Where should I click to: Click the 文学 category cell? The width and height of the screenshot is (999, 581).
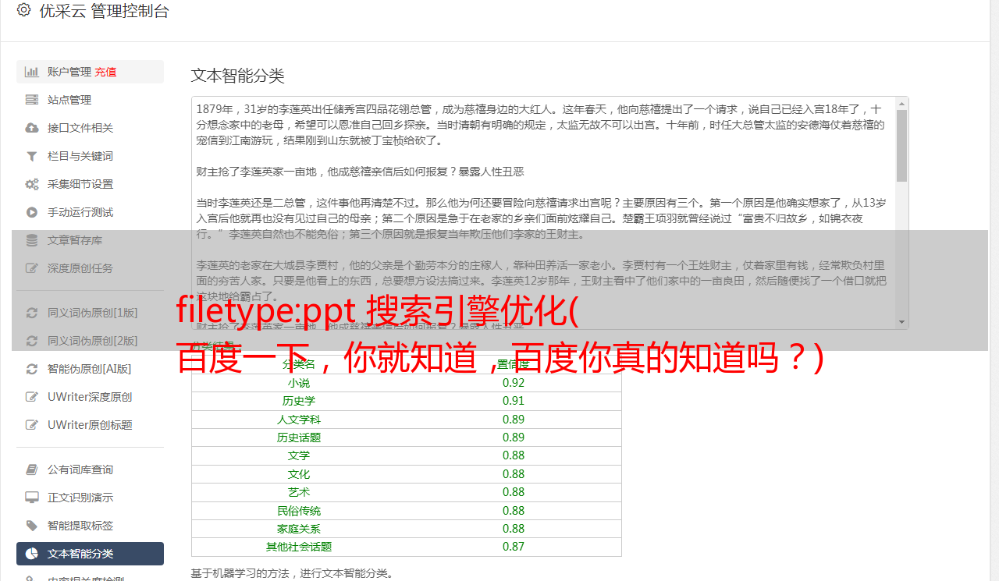[298, 455]
